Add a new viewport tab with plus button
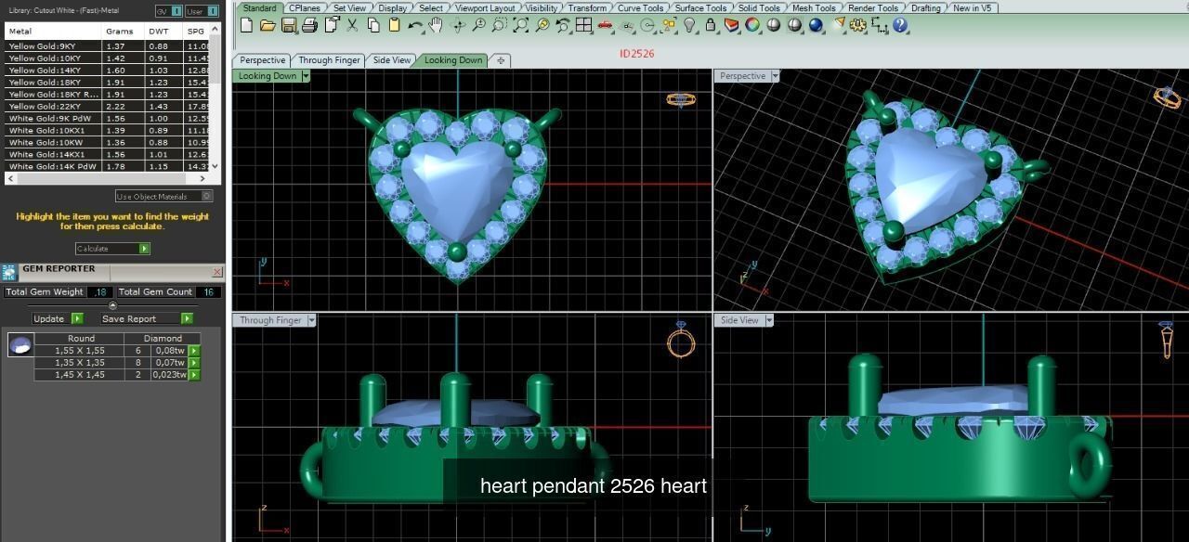This screenshot has width=1189, height=542. (501, 60)
